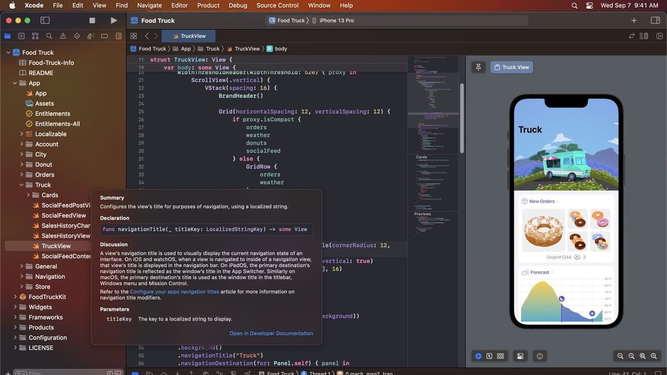Screen dimensions: 667x375
Task: Toggle the pin button in the canvas
Action: point(478,67)
